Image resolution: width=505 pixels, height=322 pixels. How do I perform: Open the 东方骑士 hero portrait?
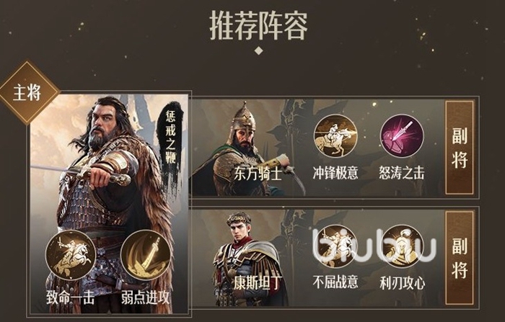[x=248, y=148]
